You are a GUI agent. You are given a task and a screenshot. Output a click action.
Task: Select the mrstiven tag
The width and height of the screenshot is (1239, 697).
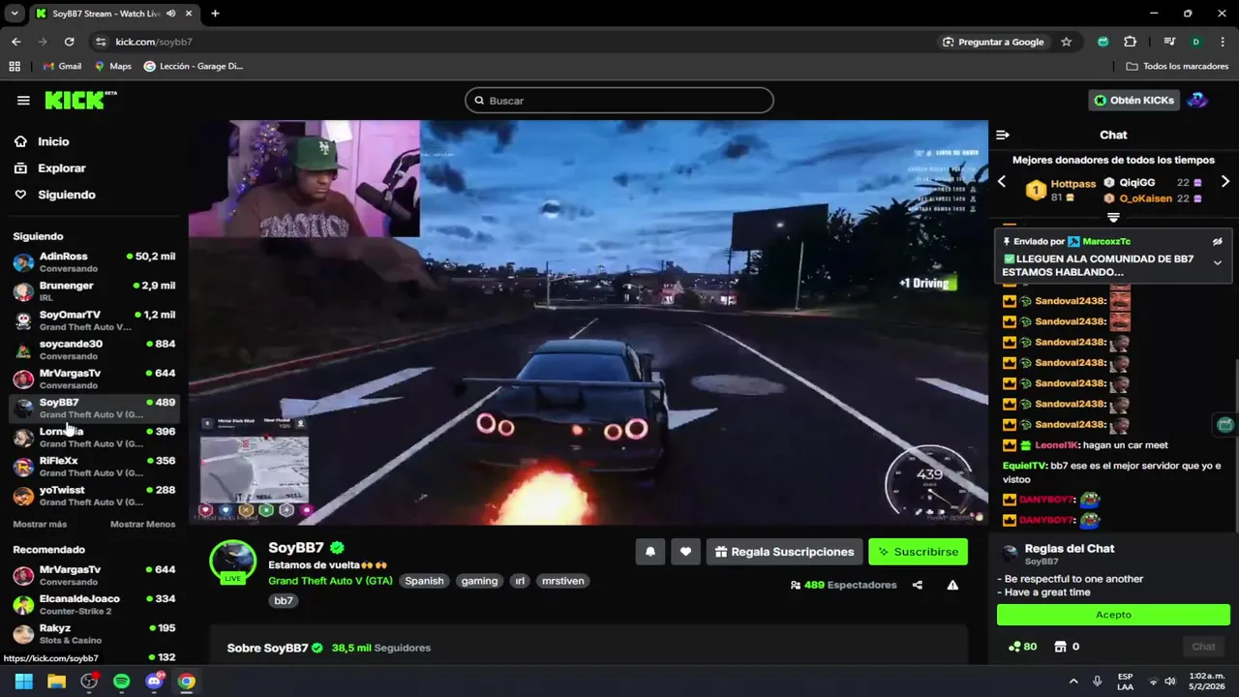coord(561,581)
